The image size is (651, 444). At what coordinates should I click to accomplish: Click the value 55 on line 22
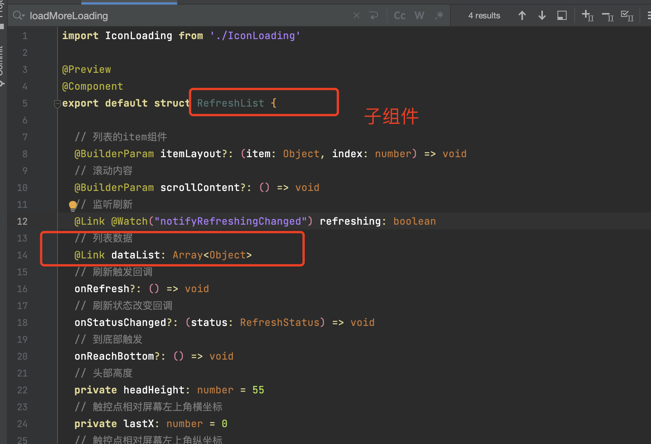258,390
